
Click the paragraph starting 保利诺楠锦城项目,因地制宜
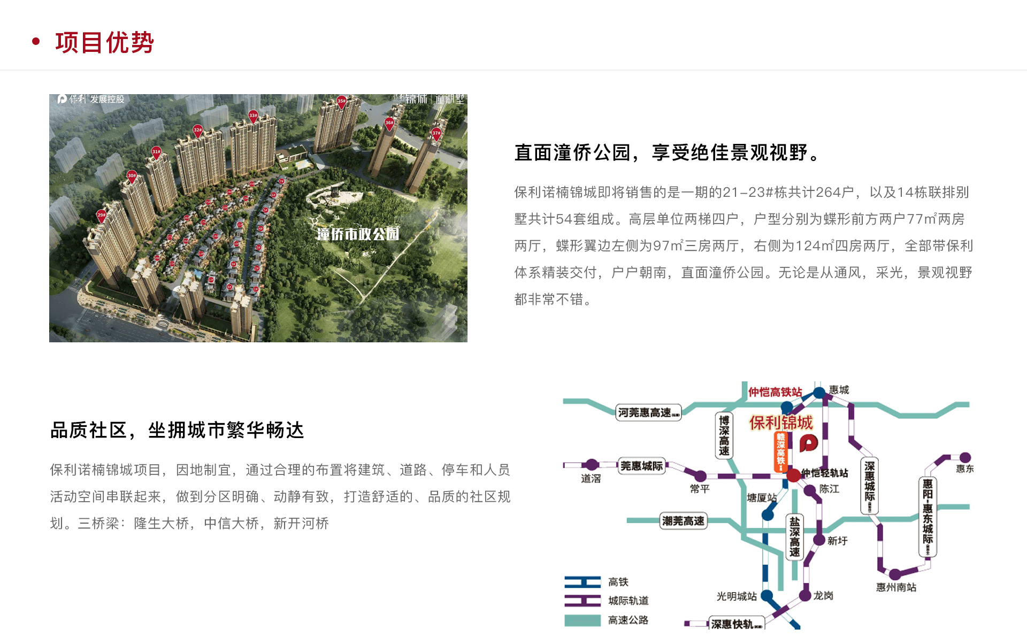point(280,497)
